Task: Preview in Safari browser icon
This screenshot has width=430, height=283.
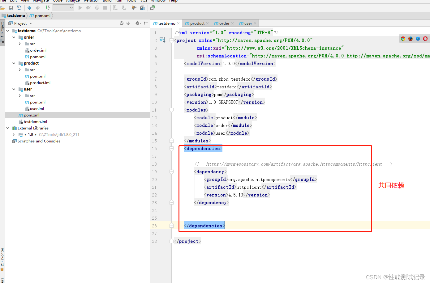Action: [x=418, y=39]
